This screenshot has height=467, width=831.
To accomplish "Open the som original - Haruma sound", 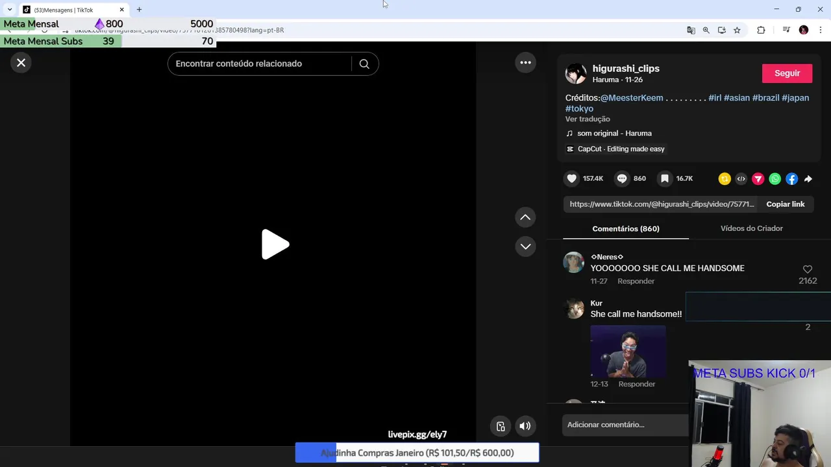I will [x=614, y=134].
